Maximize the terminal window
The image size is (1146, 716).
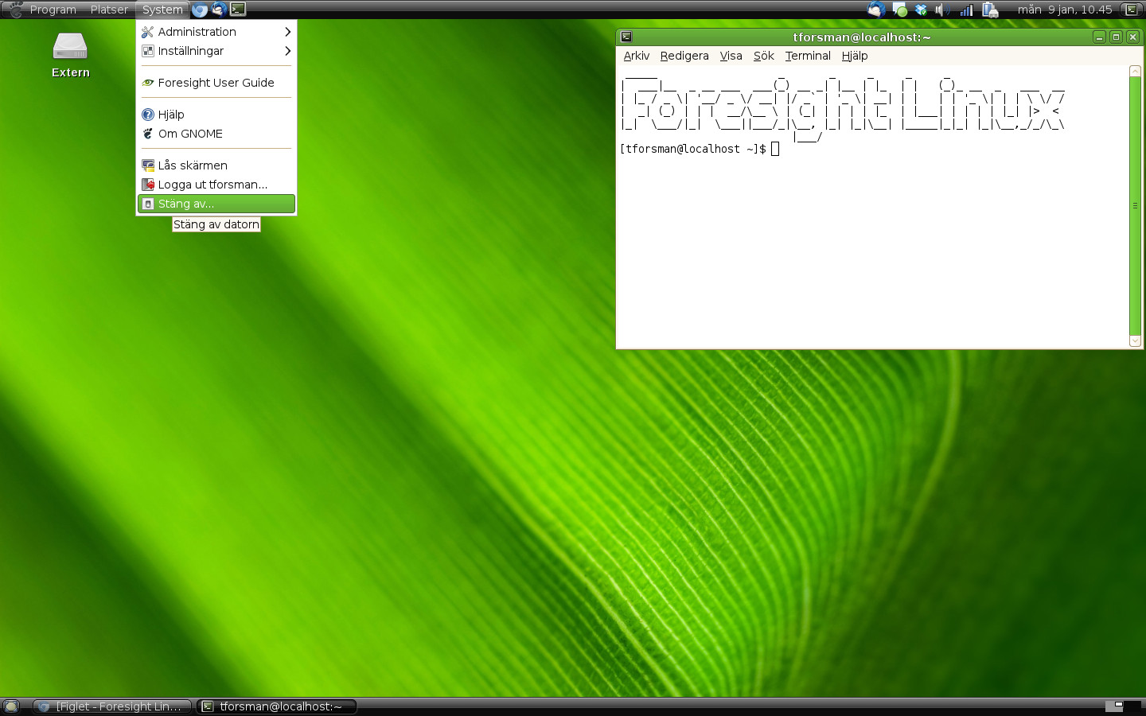point(1116,37)
